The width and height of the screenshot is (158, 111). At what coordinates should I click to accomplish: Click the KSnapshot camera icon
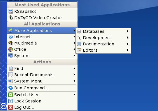pyautogui.click(x=11, y=11)
